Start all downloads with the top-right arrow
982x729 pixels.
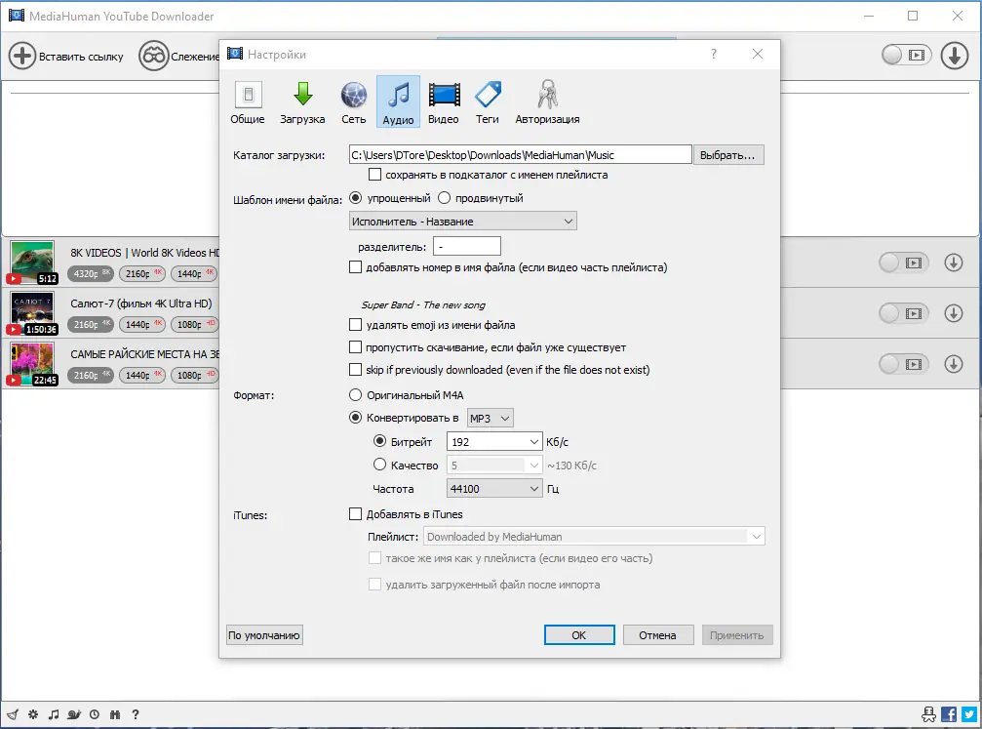click(x=954, y=56)
